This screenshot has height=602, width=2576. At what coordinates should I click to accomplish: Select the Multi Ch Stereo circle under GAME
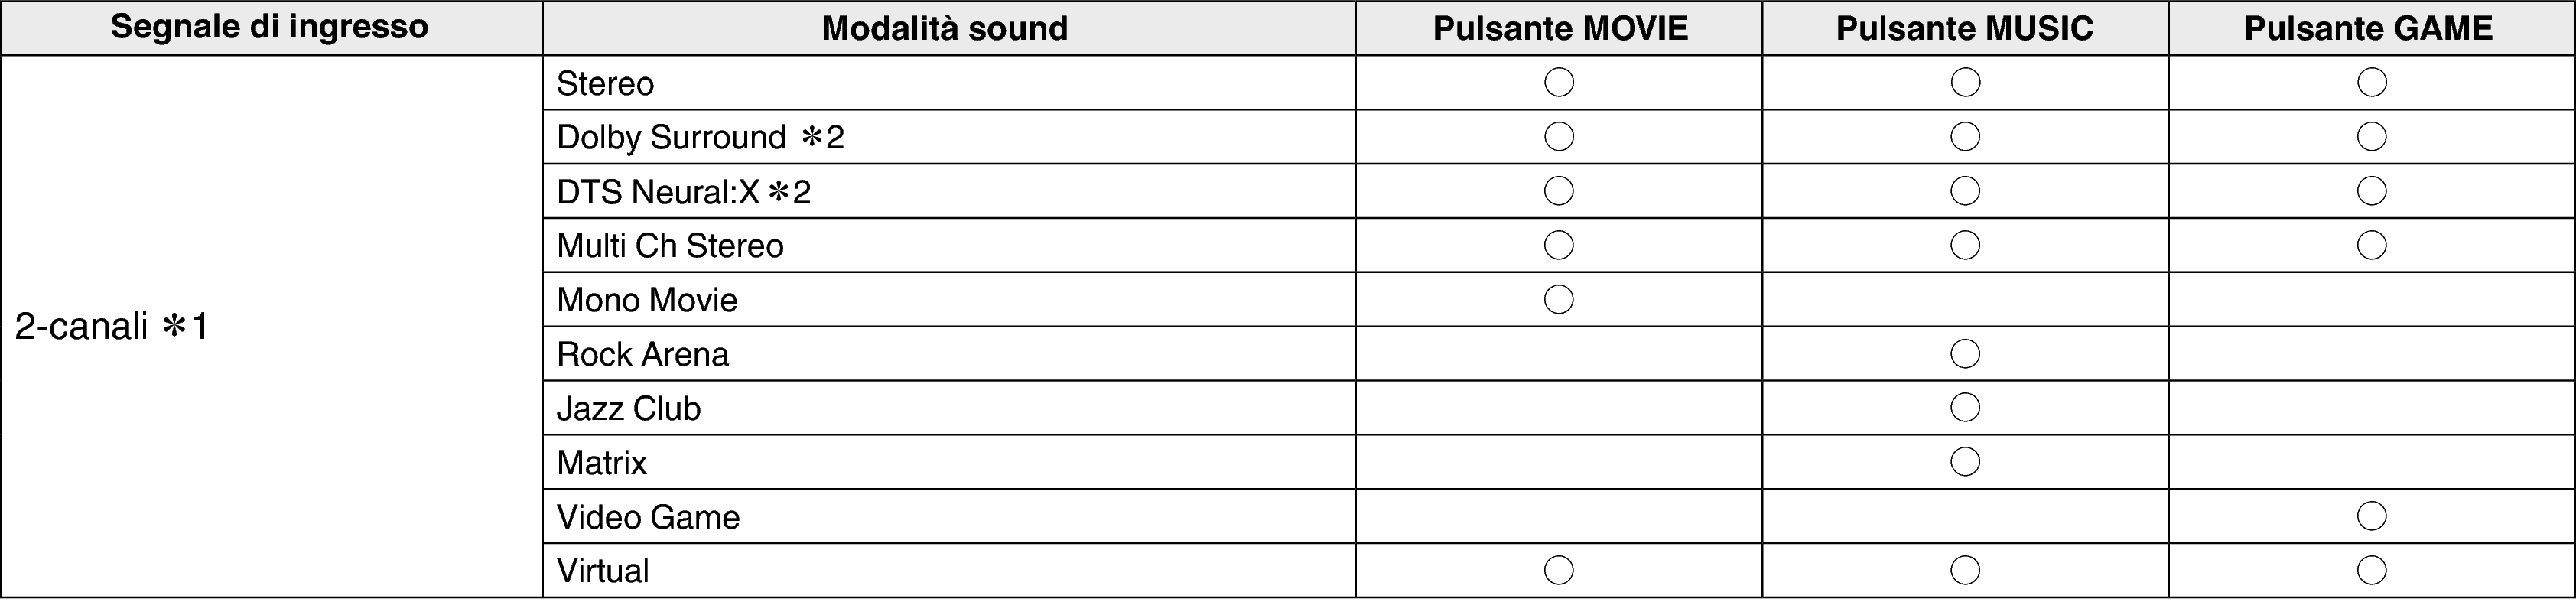pyautogui.click(x=2372, y=245)
